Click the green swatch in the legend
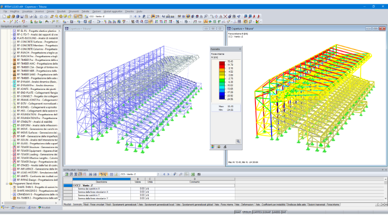Viewport: 388px width, 218px height. (x=222, y=80)
